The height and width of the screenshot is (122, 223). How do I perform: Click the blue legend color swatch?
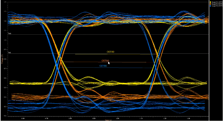click(210, 6)
